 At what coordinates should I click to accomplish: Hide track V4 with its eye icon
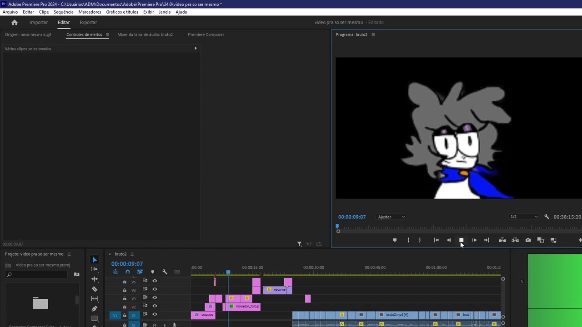(155, 289)
